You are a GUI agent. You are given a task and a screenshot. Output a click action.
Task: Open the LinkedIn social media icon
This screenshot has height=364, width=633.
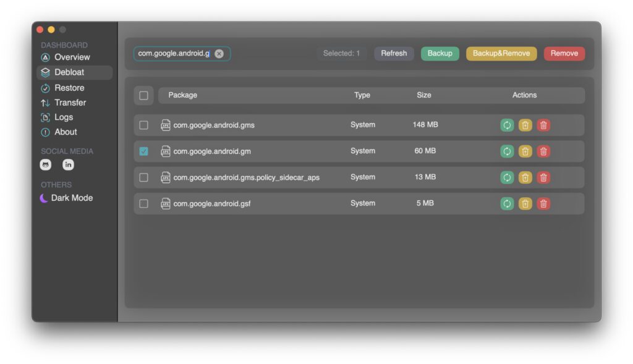click(x=68, y=165)
